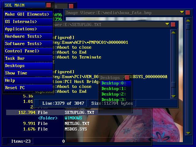The width and height of the screenshot is (196, 147).
Task: Open the OS Internals submenu
Action: tap(28, 22)
